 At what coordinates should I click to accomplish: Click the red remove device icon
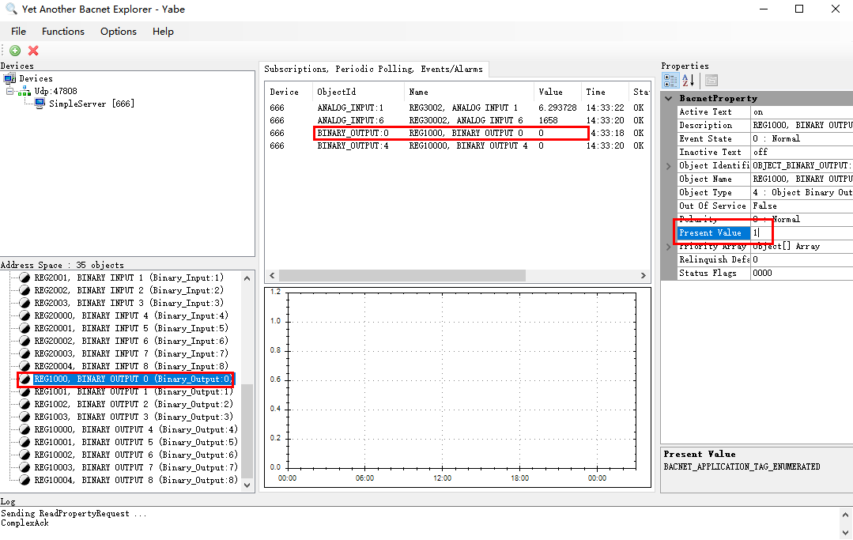coord(33,51)
